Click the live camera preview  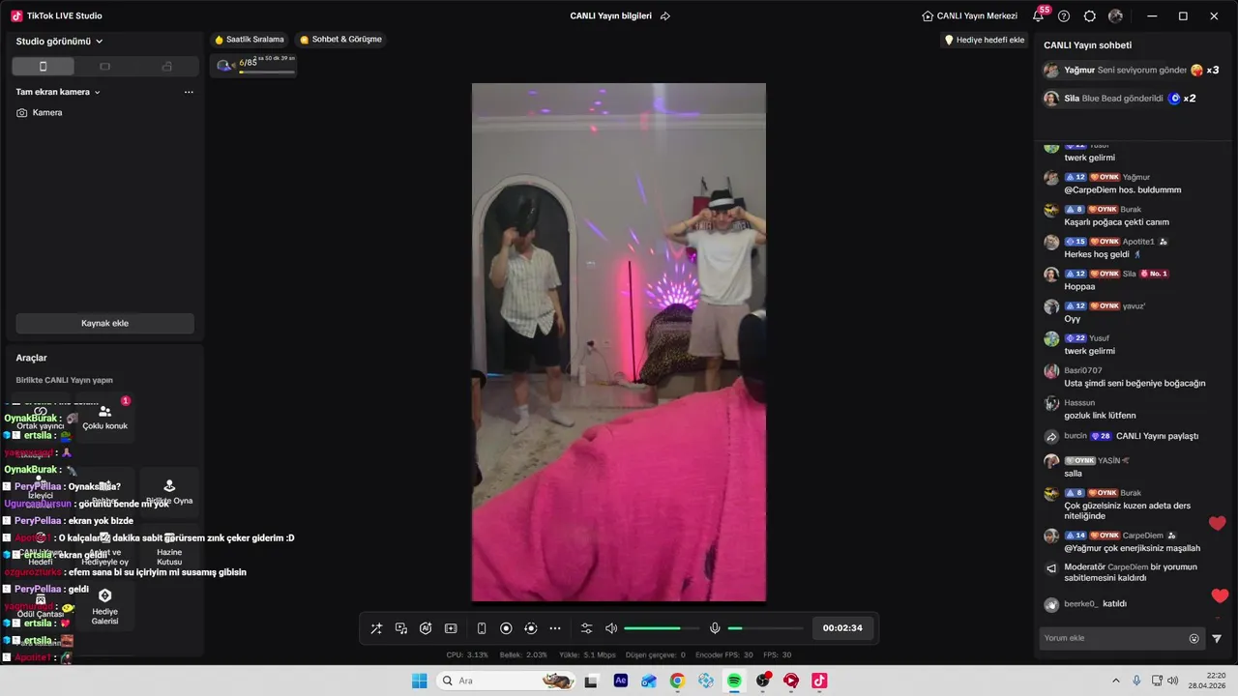tap(619, 342)
